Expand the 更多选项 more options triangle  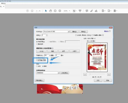[37, 44]
